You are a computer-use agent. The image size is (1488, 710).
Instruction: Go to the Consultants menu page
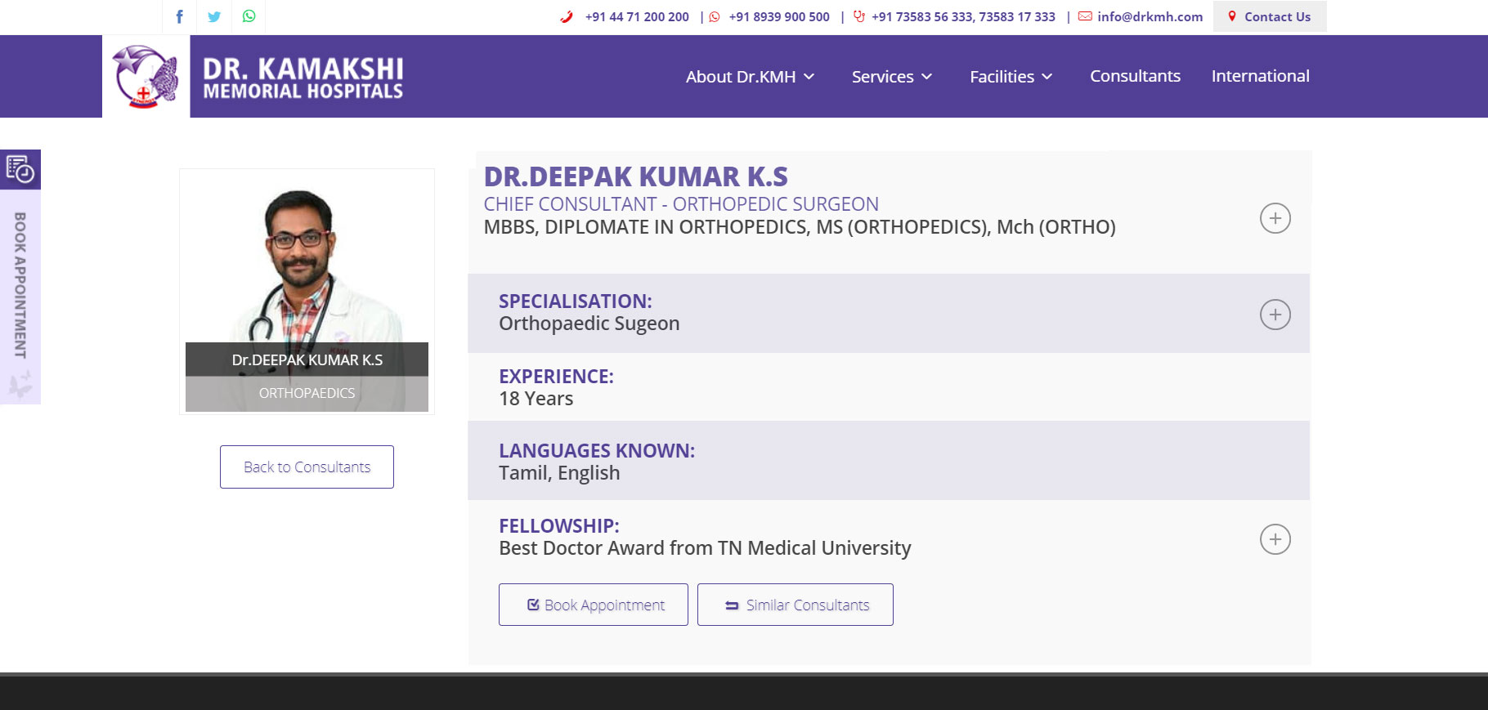(x=1135, y=76)
